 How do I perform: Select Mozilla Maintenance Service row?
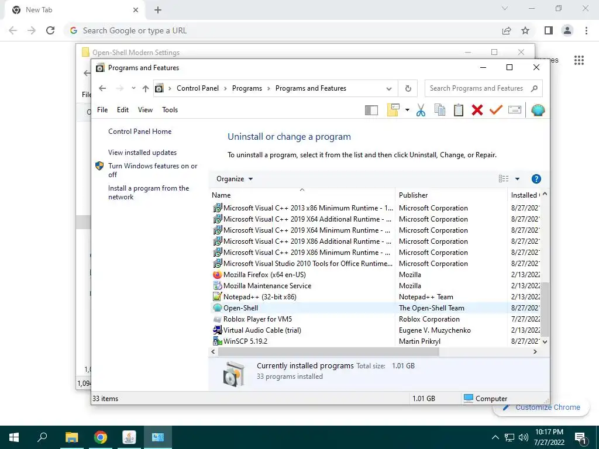[x=374, y=285]
